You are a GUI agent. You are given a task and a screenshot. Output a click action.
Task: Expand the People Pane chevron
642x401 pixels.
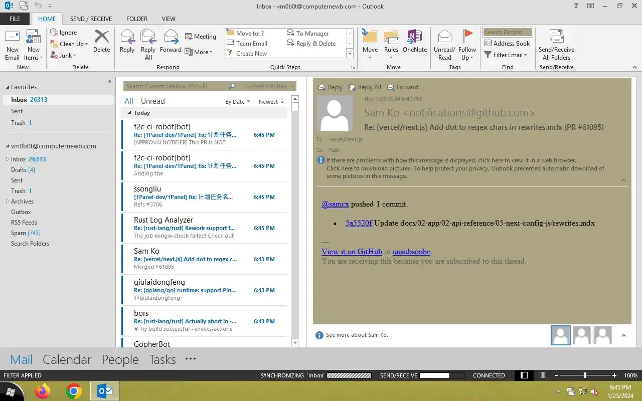tap(623, 335)
